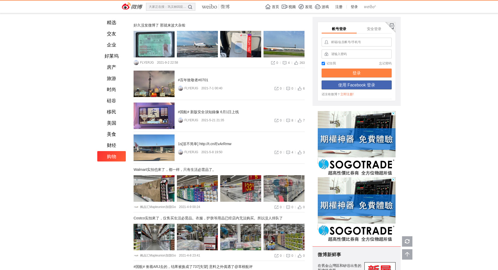
Task: Log in using Facebook button
Action: coord(356,85)
